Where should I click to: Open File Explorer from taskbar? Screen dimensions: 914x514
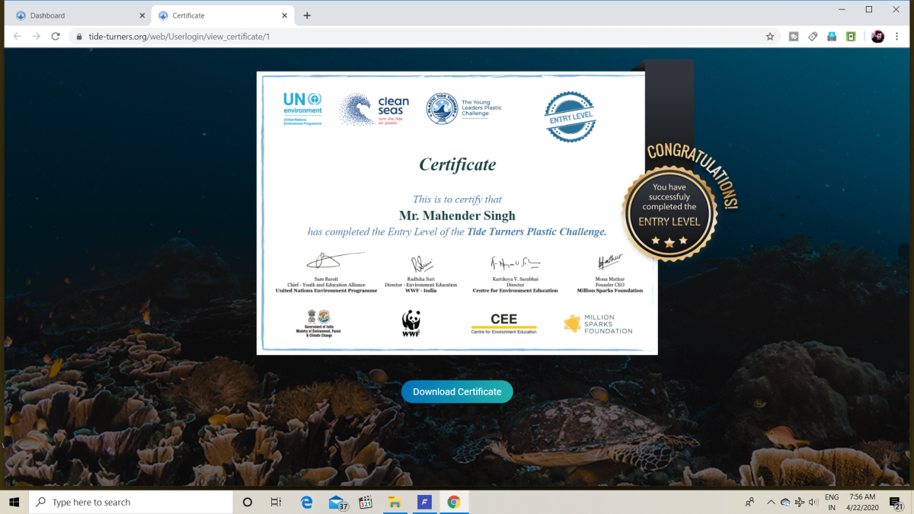pyautogui.click(x=395, y=502)
